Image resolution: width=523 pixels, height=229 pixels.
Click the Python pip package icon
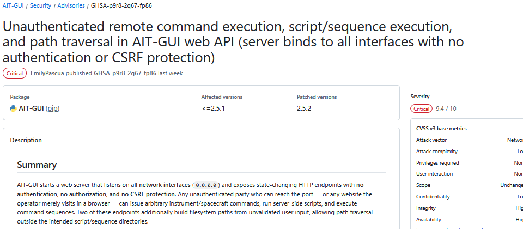point(13,109)
